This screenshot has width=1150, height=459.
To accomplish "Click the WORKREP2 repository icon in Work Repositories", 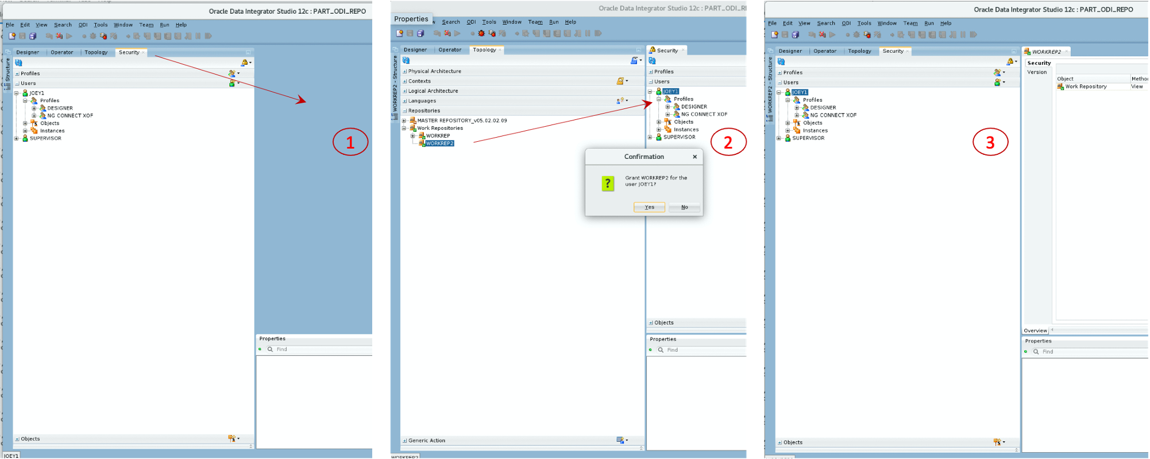I will (422, 143).
